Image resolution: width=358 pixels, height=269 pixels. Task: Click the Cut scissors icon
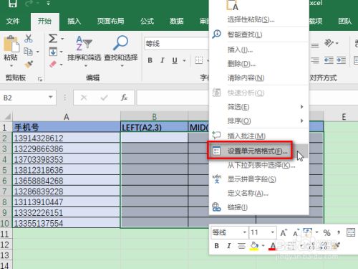pos(29,38)
